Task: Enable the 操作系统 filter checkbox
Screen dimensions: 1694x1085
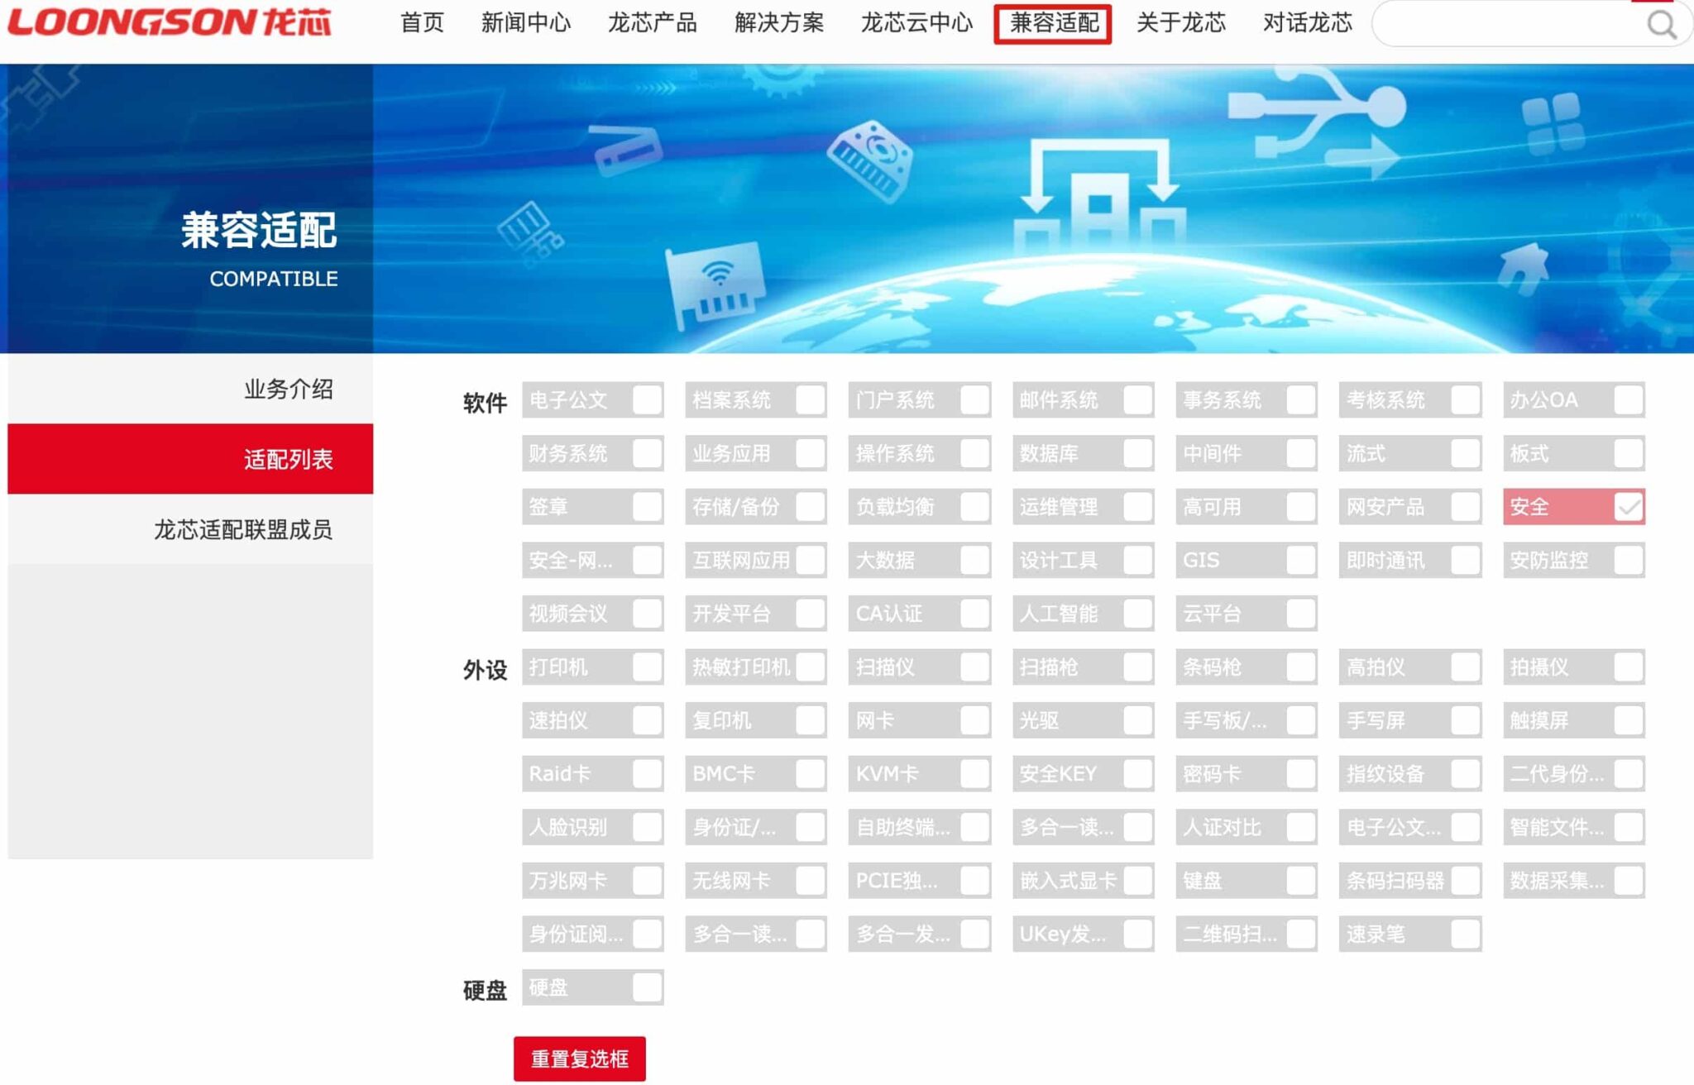Action: [x=974, y=454]
